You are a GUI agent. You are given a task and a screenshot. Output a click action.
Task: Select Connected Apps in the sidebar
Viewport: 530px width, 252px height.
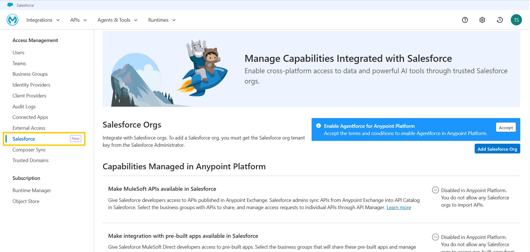[x=30, y=117]
